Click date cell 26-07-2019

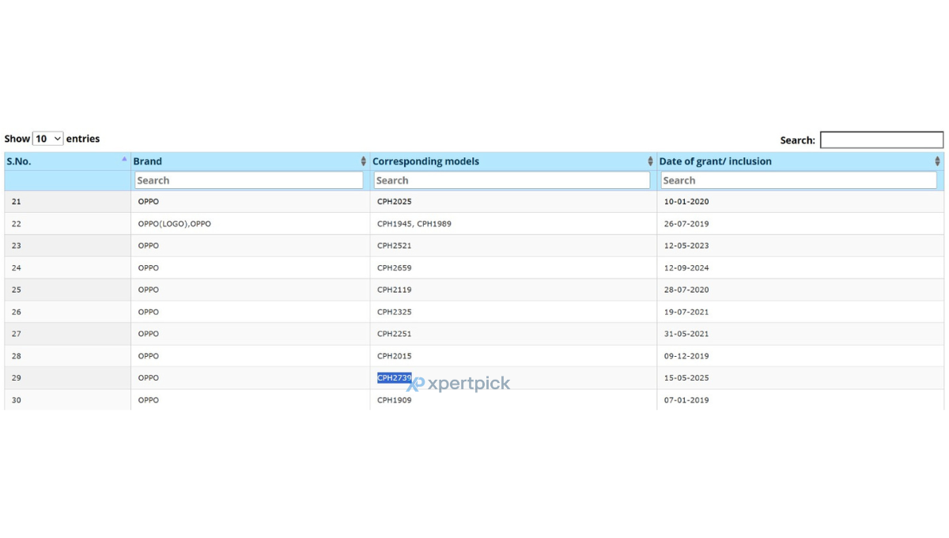pos(800,224)
